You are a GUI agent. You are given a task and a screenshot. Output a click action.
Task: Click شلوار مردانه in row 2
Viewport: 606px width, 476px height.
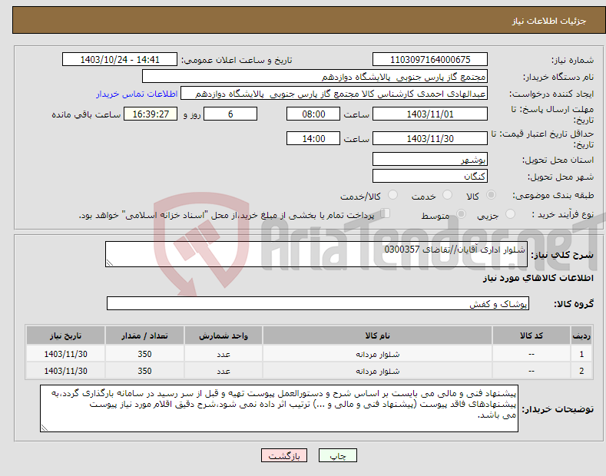[x=378, y=372]
